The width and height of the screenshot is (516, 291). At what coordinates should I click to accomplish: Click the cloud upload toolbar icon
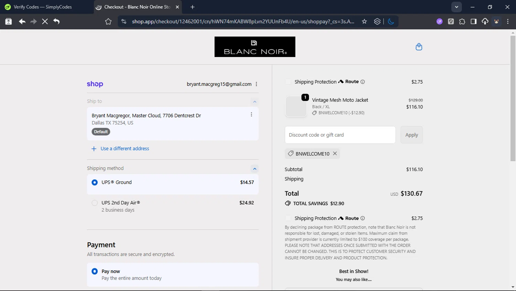tap(485, 21)
